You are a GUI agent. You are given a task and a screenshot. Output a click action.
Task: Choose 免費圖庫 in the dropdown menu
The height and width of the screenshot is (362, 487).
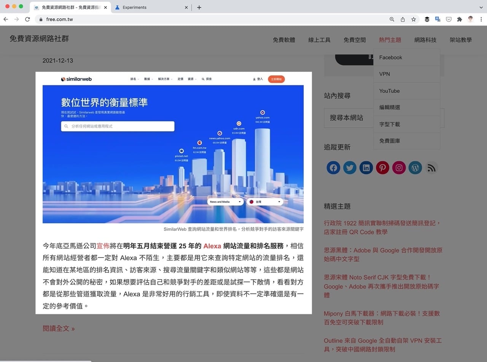[407, 141]
